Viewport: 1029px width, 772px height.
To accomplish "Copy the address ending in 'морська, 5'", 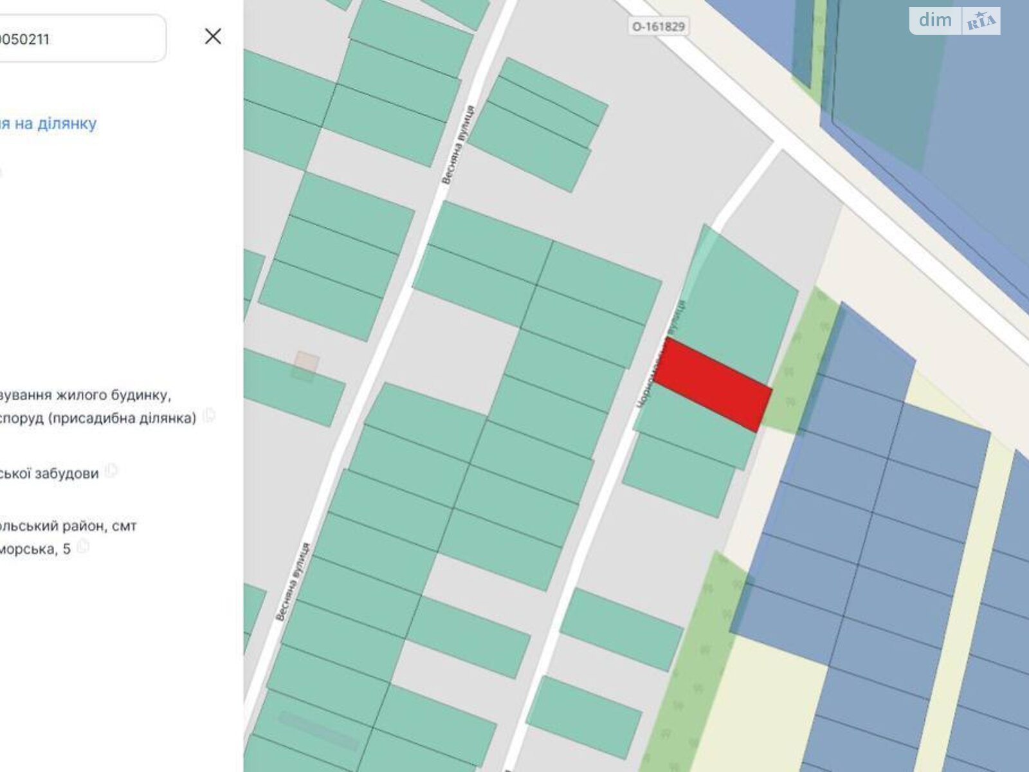I will pyautogui.click(x=82, y=547).
